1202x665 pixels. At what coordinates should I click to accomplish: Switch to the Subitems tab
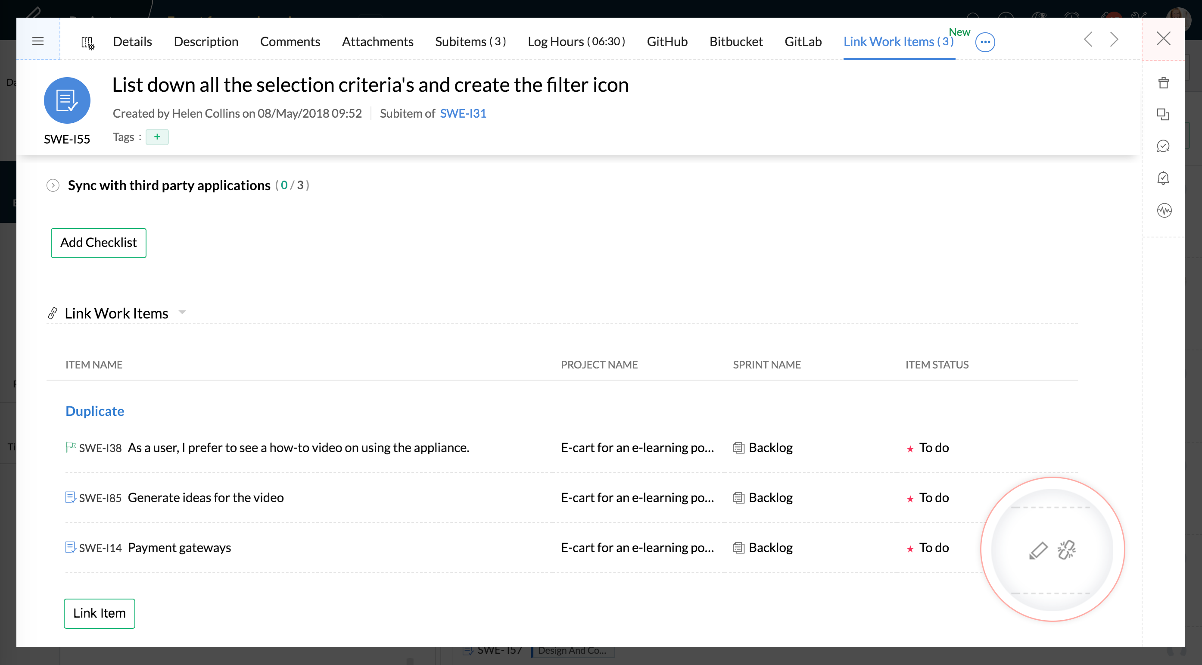click(470, 41)
